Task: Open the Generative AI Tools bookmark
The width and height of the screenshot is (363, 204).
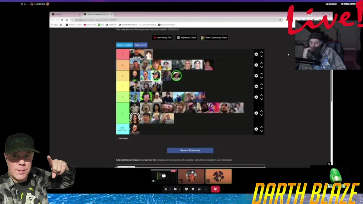Action: click(167, 25)
